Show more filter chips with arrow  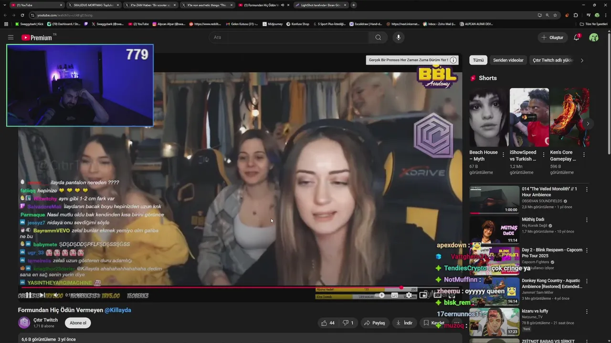click(x=582, y=61)
